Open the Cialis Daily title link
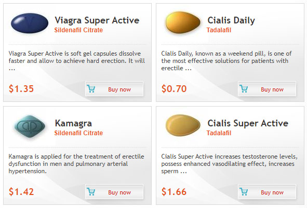The image size is (307, 208). tap(231, 20)
